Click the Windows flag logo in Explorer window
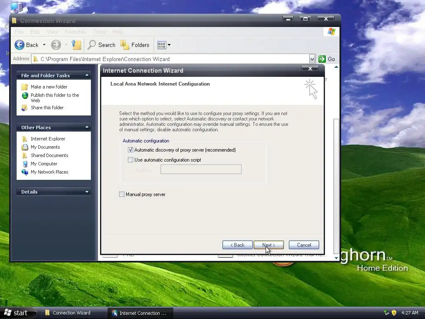Screen dimensions: 425x319 tap(331, 32)
